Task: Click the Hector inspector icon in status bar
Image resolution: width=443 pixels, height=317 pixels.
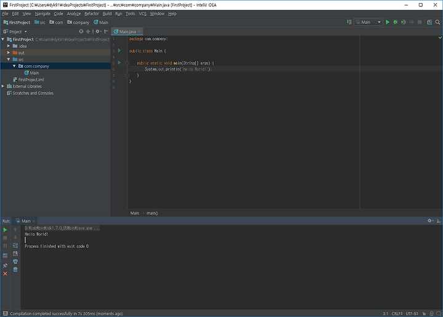Action: click(x=431, y=313)
